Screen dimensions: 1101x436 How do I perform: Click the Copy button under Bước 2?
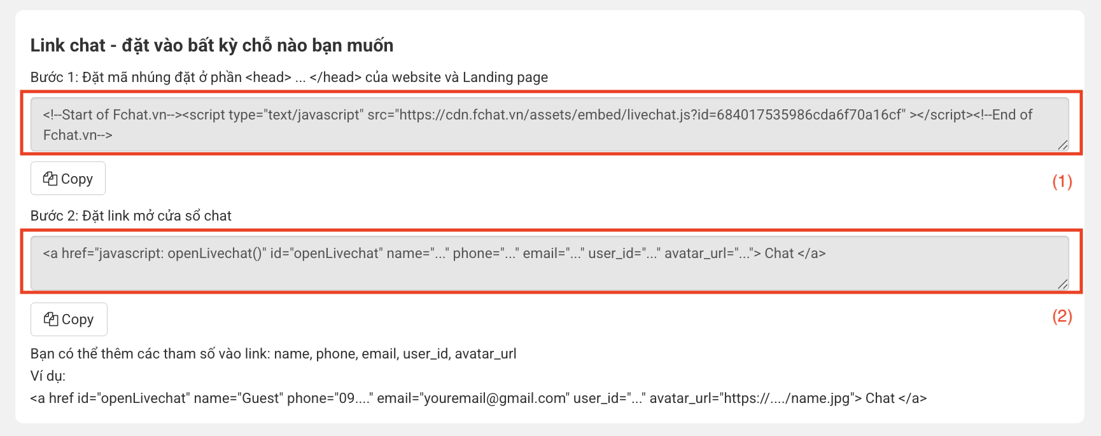69,319
